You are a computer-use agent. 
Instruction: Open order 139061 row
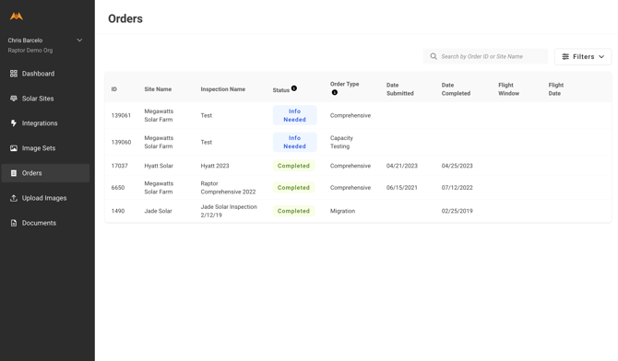point(358,115)
